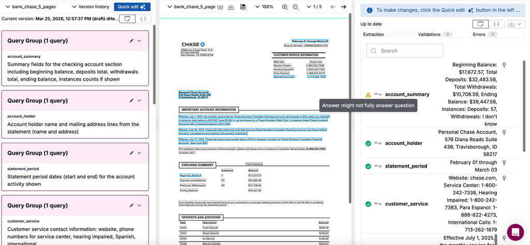Click the quote icon beside account_holder
Image resolution: width=530 pixels, height=245 pixels.
click(x=378, y=143)
